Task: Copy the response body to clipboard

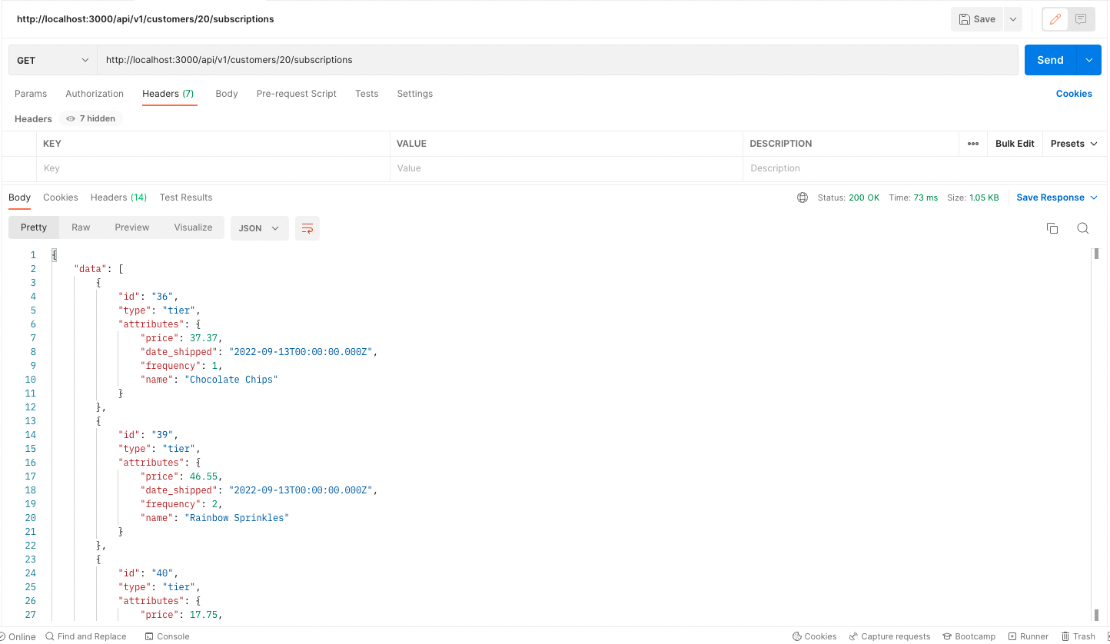Action: [1052, 228]
